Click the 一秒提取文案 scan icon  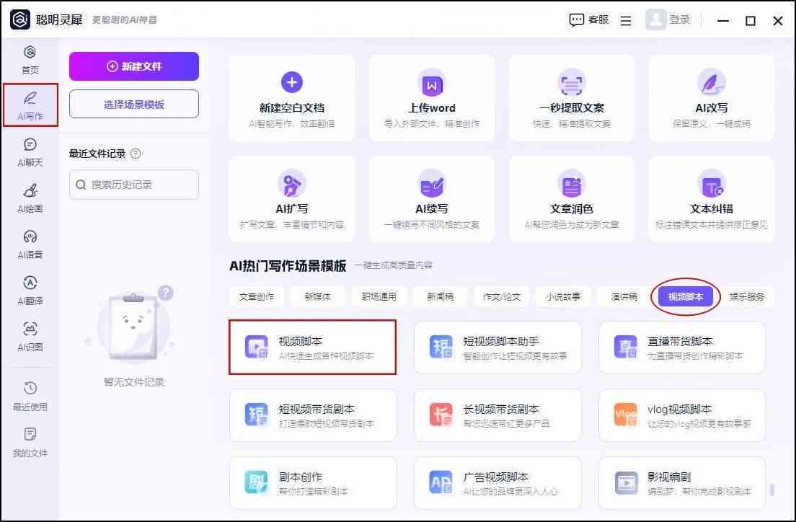tap(572, 84)
